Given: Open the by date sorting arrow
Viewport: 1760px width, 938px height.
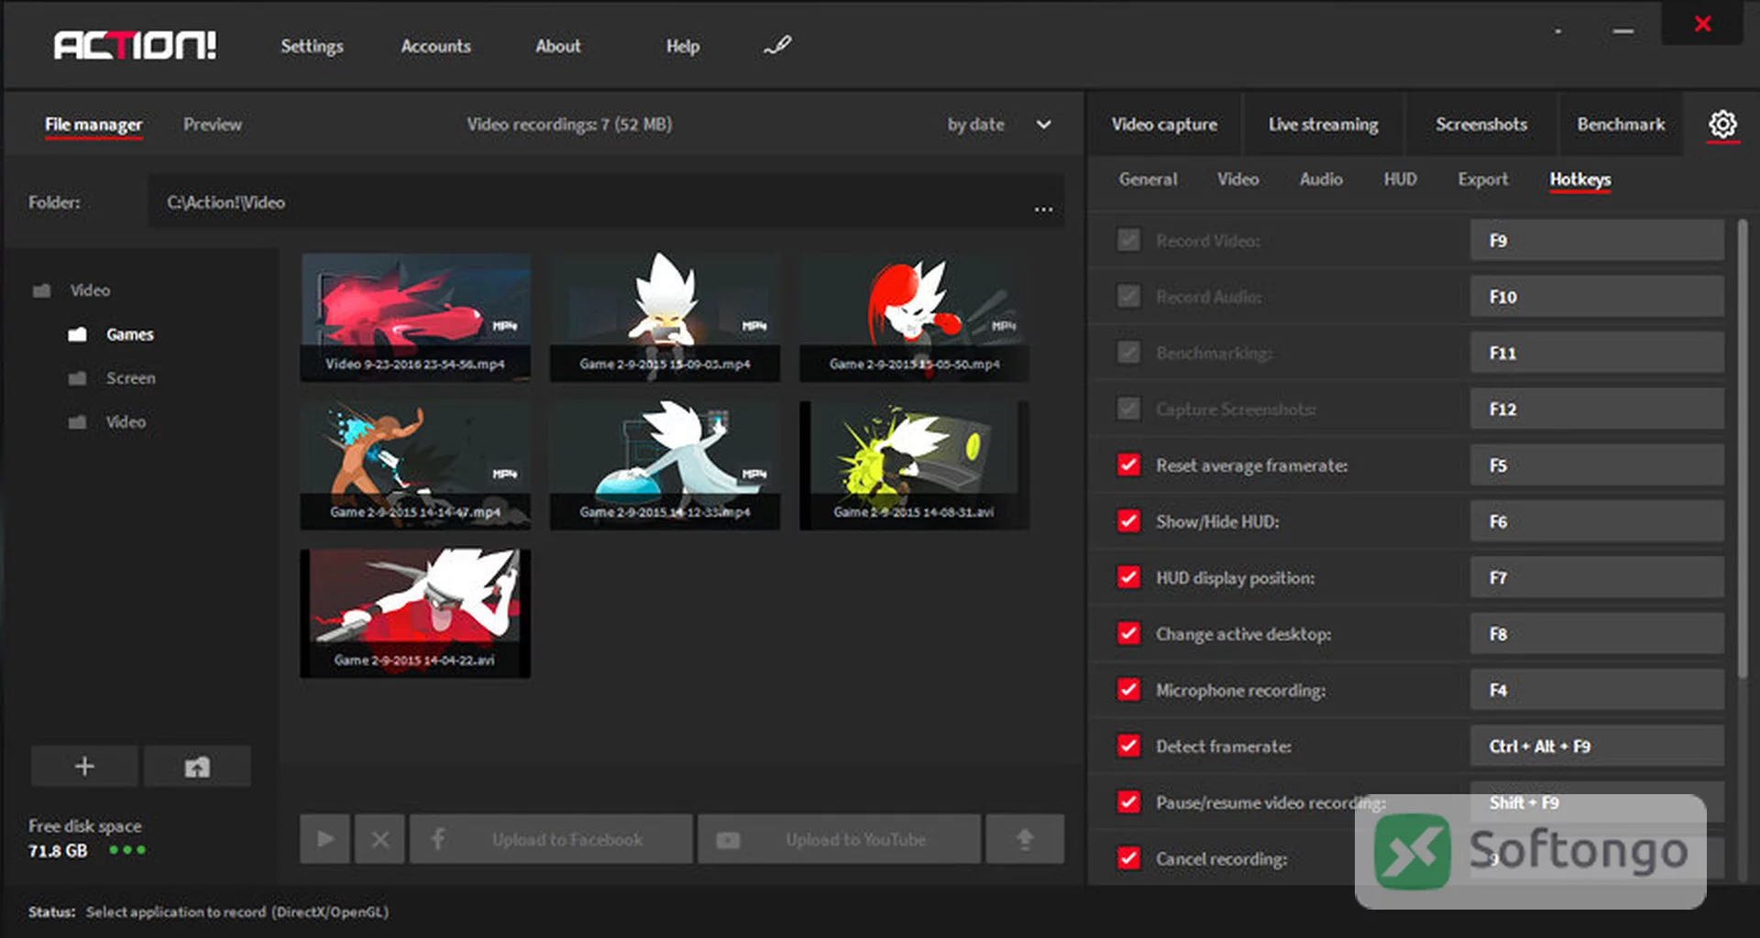Looking at the screenshot, I should (1043, 125).
